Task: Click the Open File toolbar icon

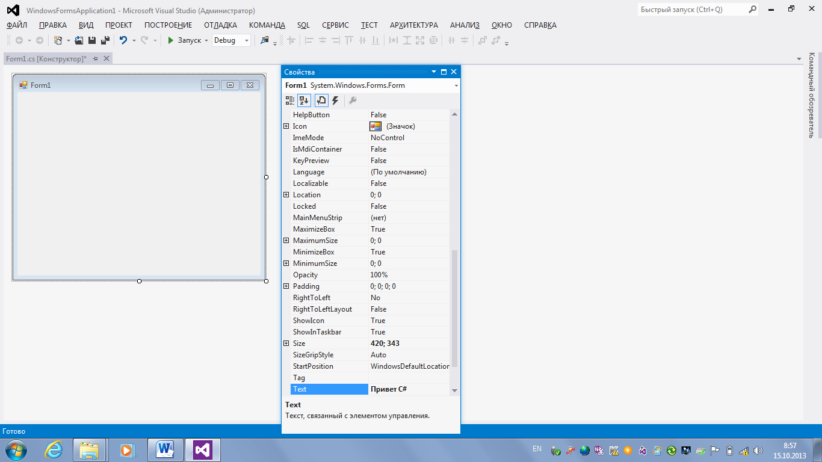Action: [x=79, y=40]
